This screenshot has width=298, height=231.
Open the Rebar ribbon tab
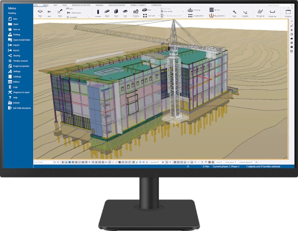tap(45, 5)
